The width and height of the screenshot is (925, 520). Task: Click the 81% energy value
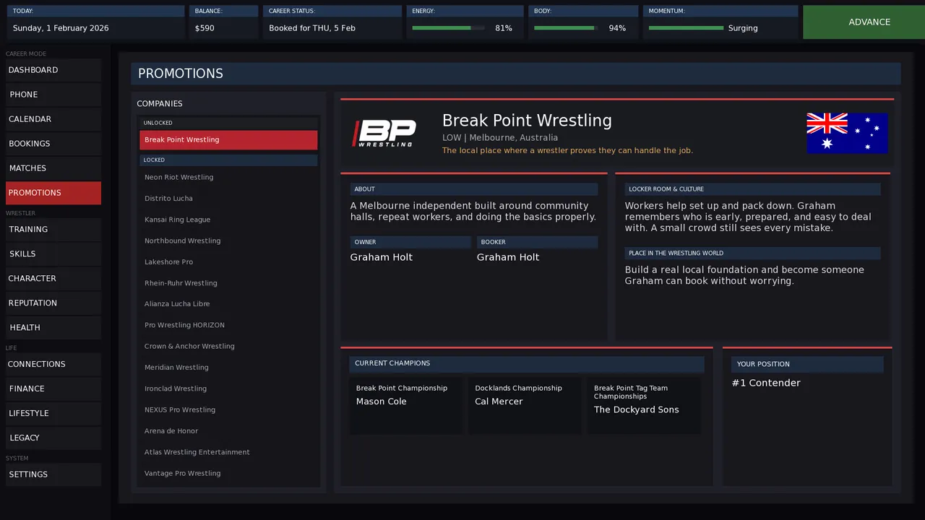pos(504,28)
